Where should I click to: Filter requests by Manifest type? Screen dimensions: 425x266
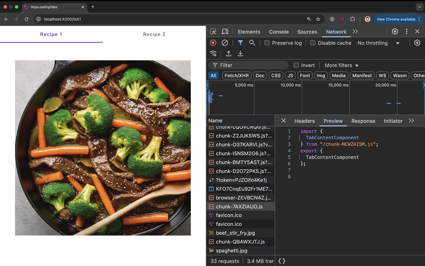pos(362,75)
